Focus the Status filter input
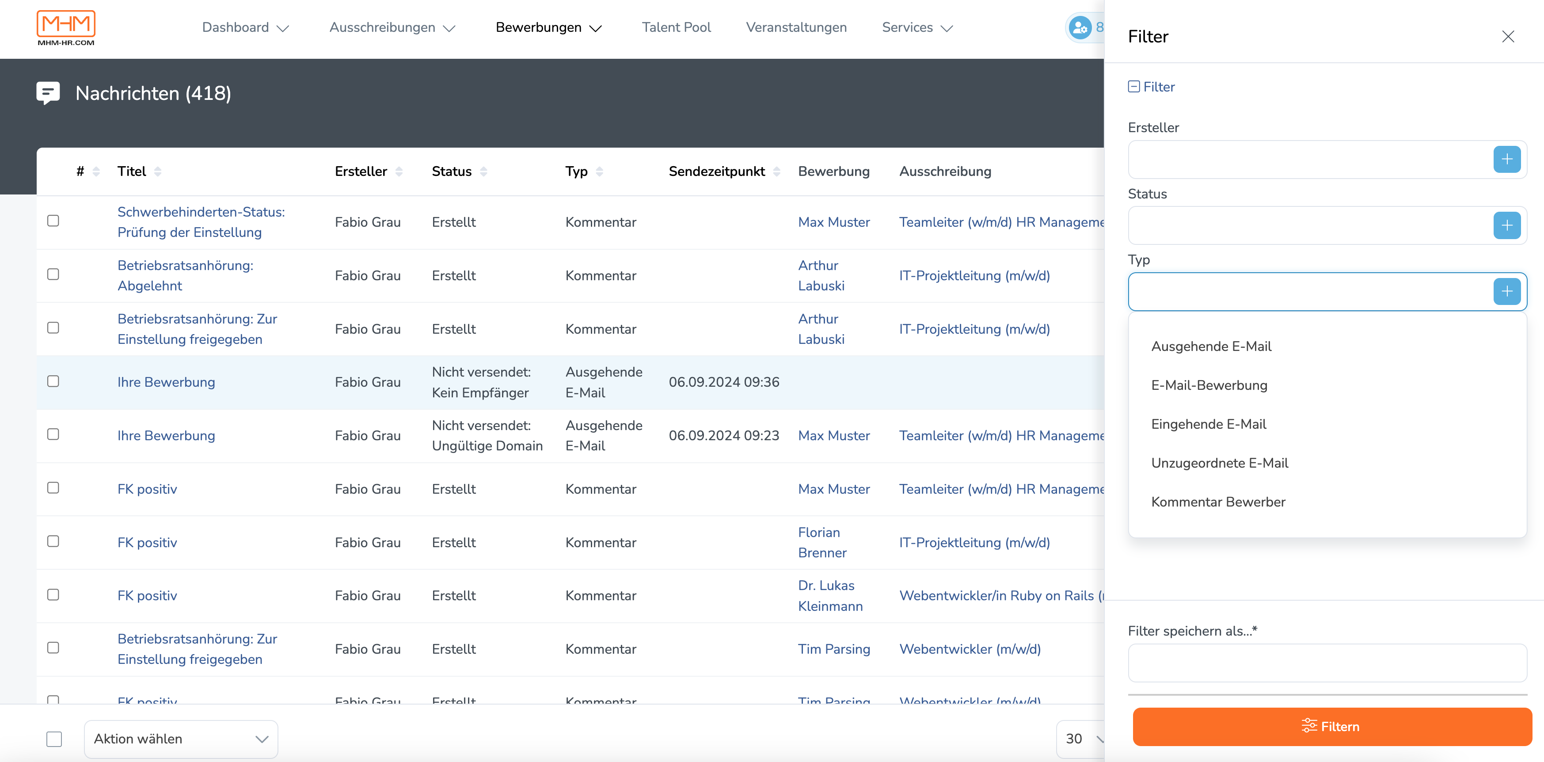This screenshot has width=1544, height=762. [x=1310, y=225]
